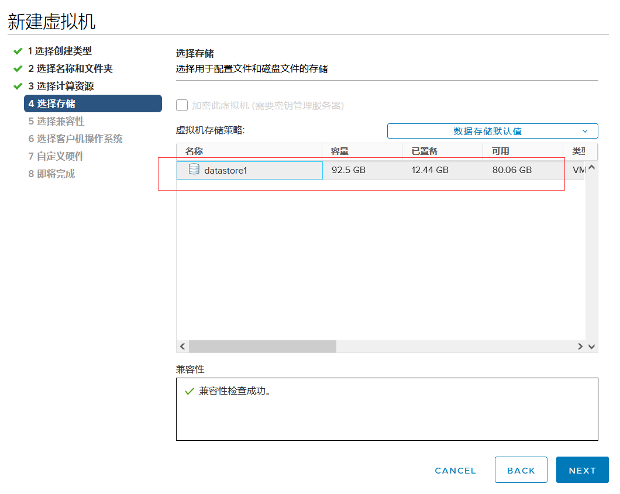Click the green check mark beside step 2
Image resolution: width=620 pixels, height=494 pixels.
coord(18,68)
